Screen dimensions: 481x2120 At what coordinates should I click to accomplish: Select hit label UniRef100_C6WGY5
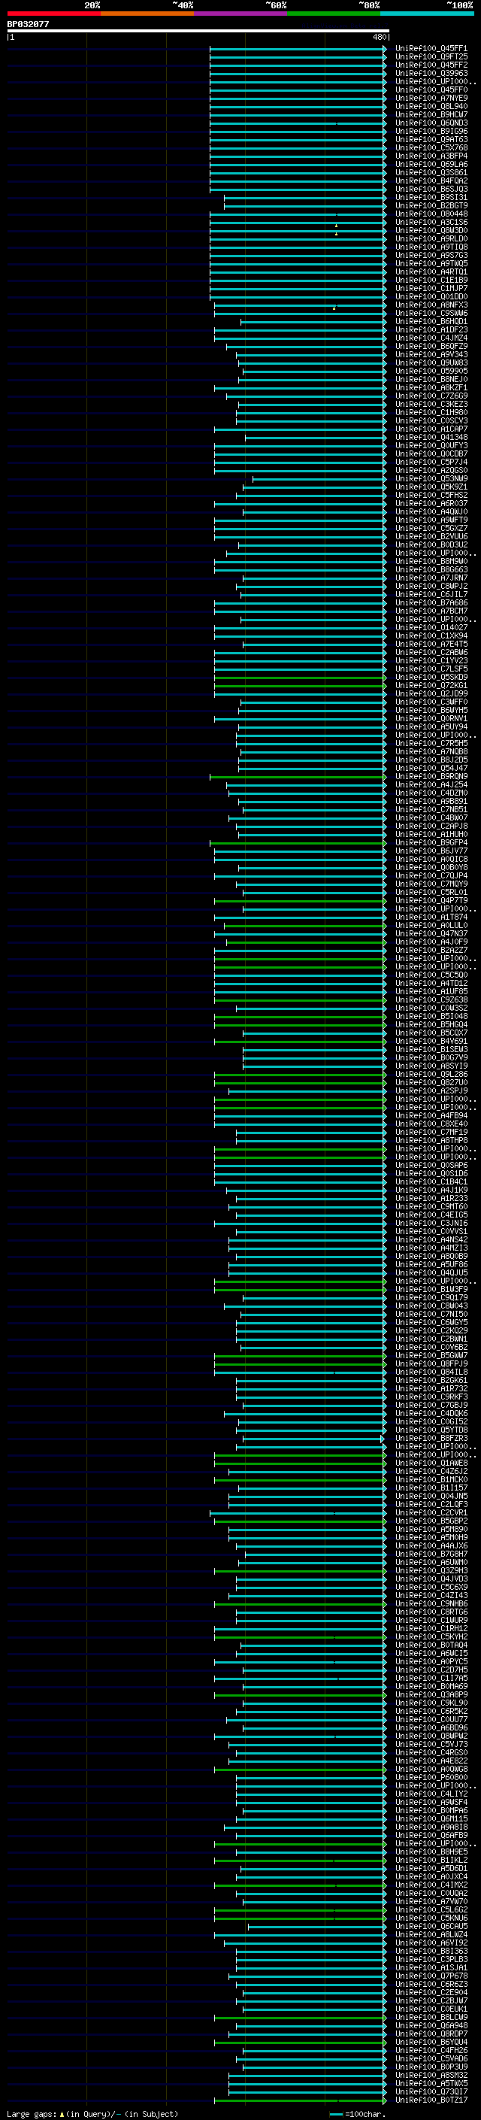[x=431, y=1323]
